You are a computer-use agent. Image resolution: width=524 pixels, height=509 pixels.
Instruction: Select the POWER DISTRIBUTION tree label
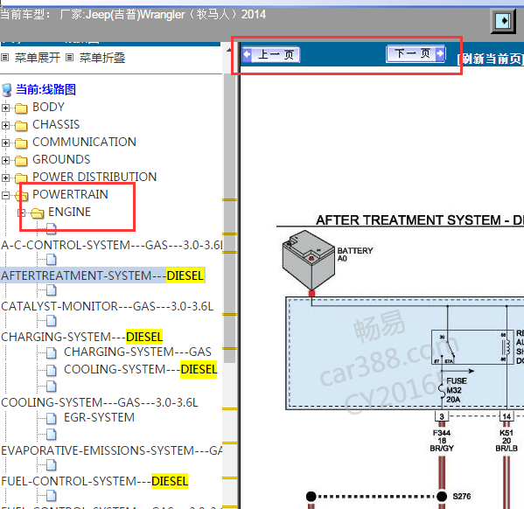[x=94, y=177]
